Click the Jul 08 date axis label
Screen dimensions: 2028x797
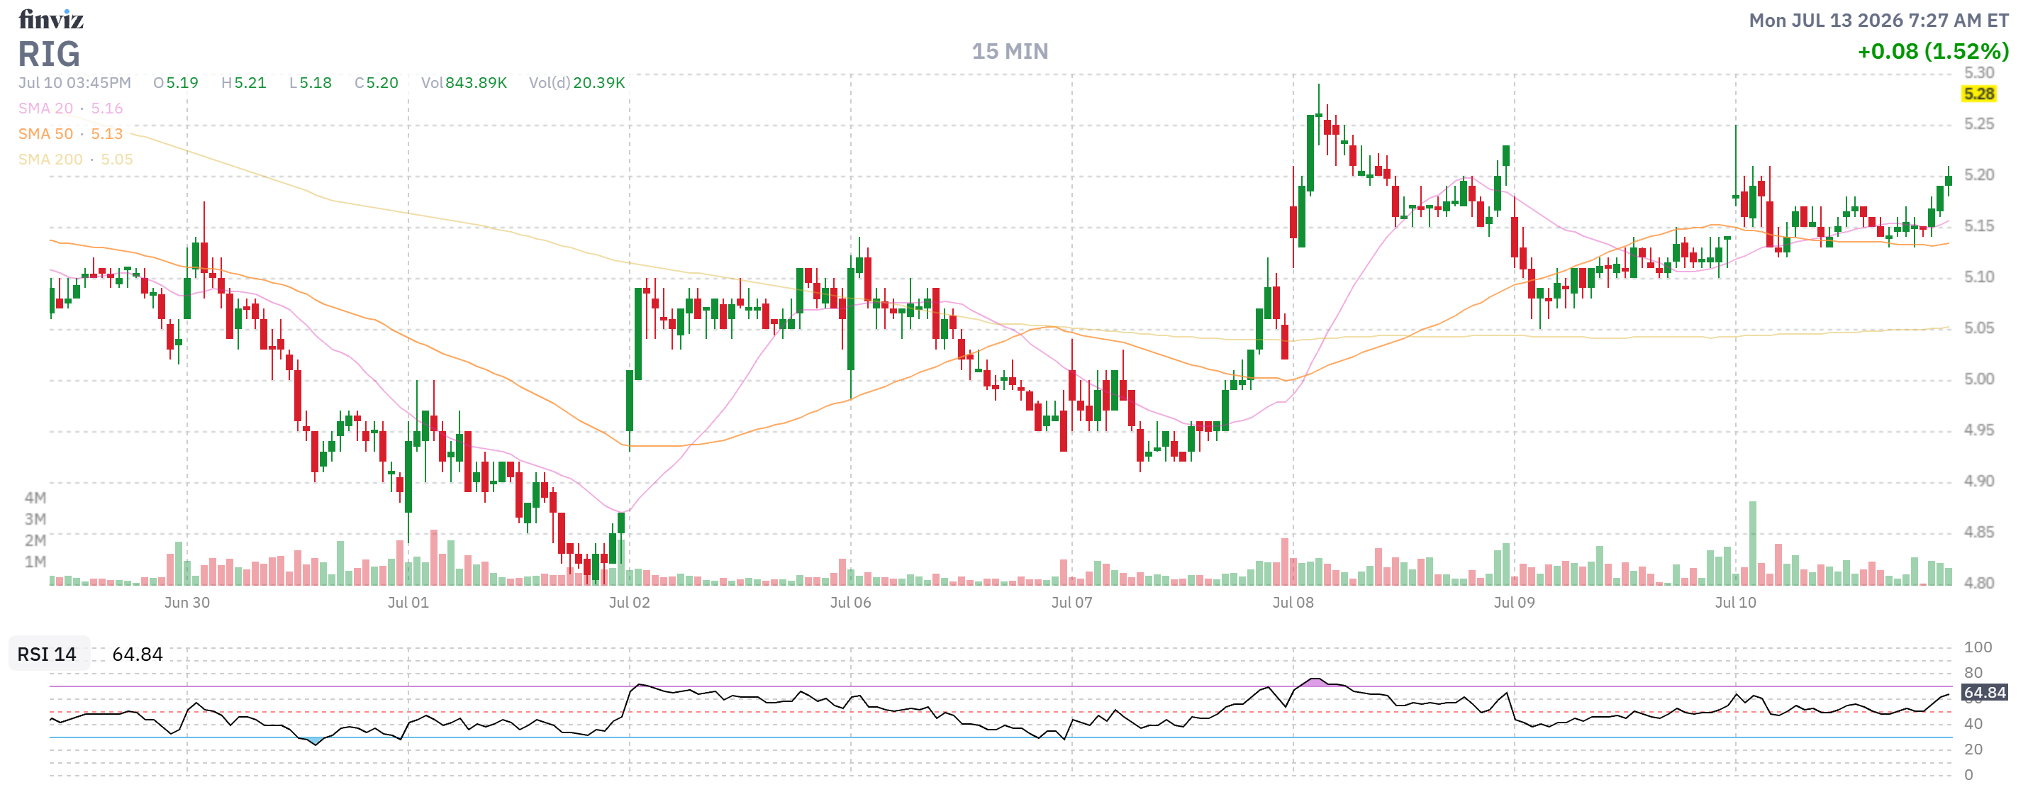1293,603
